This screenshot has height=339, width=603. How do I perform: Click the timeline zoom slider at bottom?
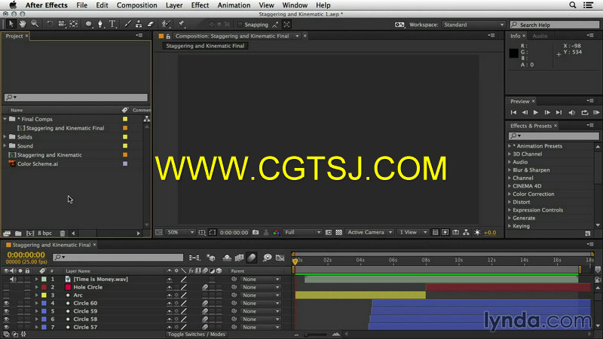pos(315,334)
